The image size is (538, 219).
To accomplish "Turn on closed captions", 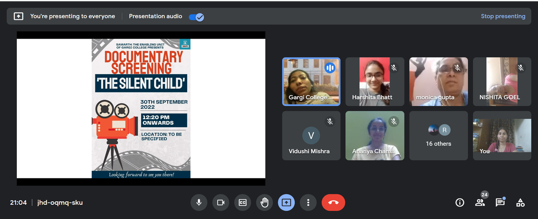I will [x=243, y=203].
